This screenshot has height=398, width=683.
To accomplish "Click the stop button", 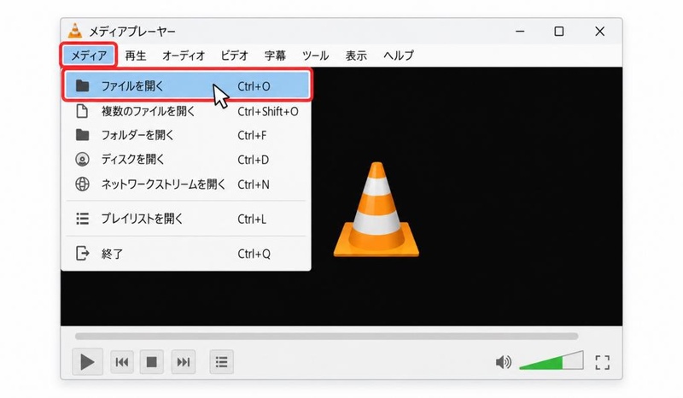I will 152,362.
